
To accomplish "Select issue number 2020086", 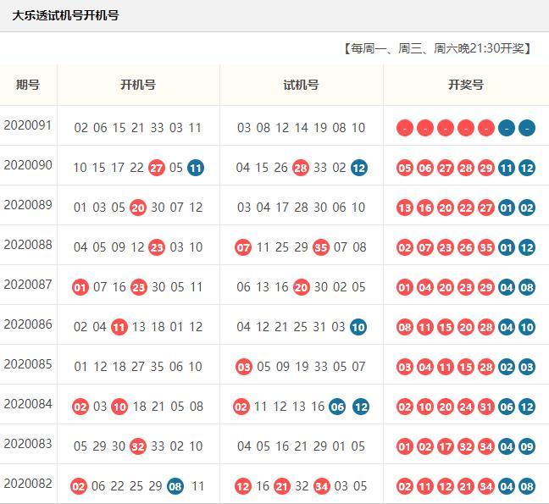I will pyautogui.click(x=28, y=324).
